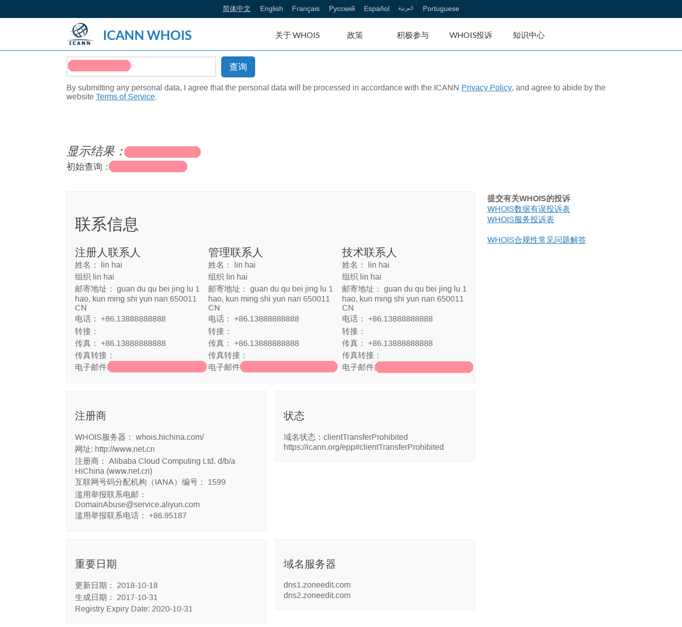Switch language to Arabic
Screen dimensions: 682x627
point(406,8)
